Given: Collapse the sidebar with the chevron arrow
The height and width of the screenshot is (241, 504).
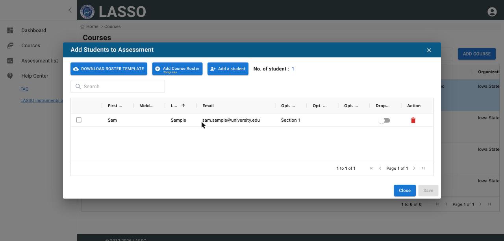Looking at the screenshot, I should point(70,10).
